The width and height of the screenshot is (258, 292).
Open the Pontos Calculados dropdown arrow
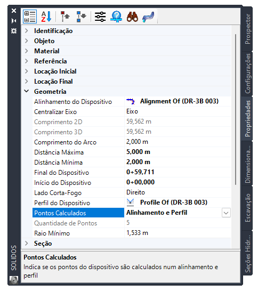coord(226,213)
